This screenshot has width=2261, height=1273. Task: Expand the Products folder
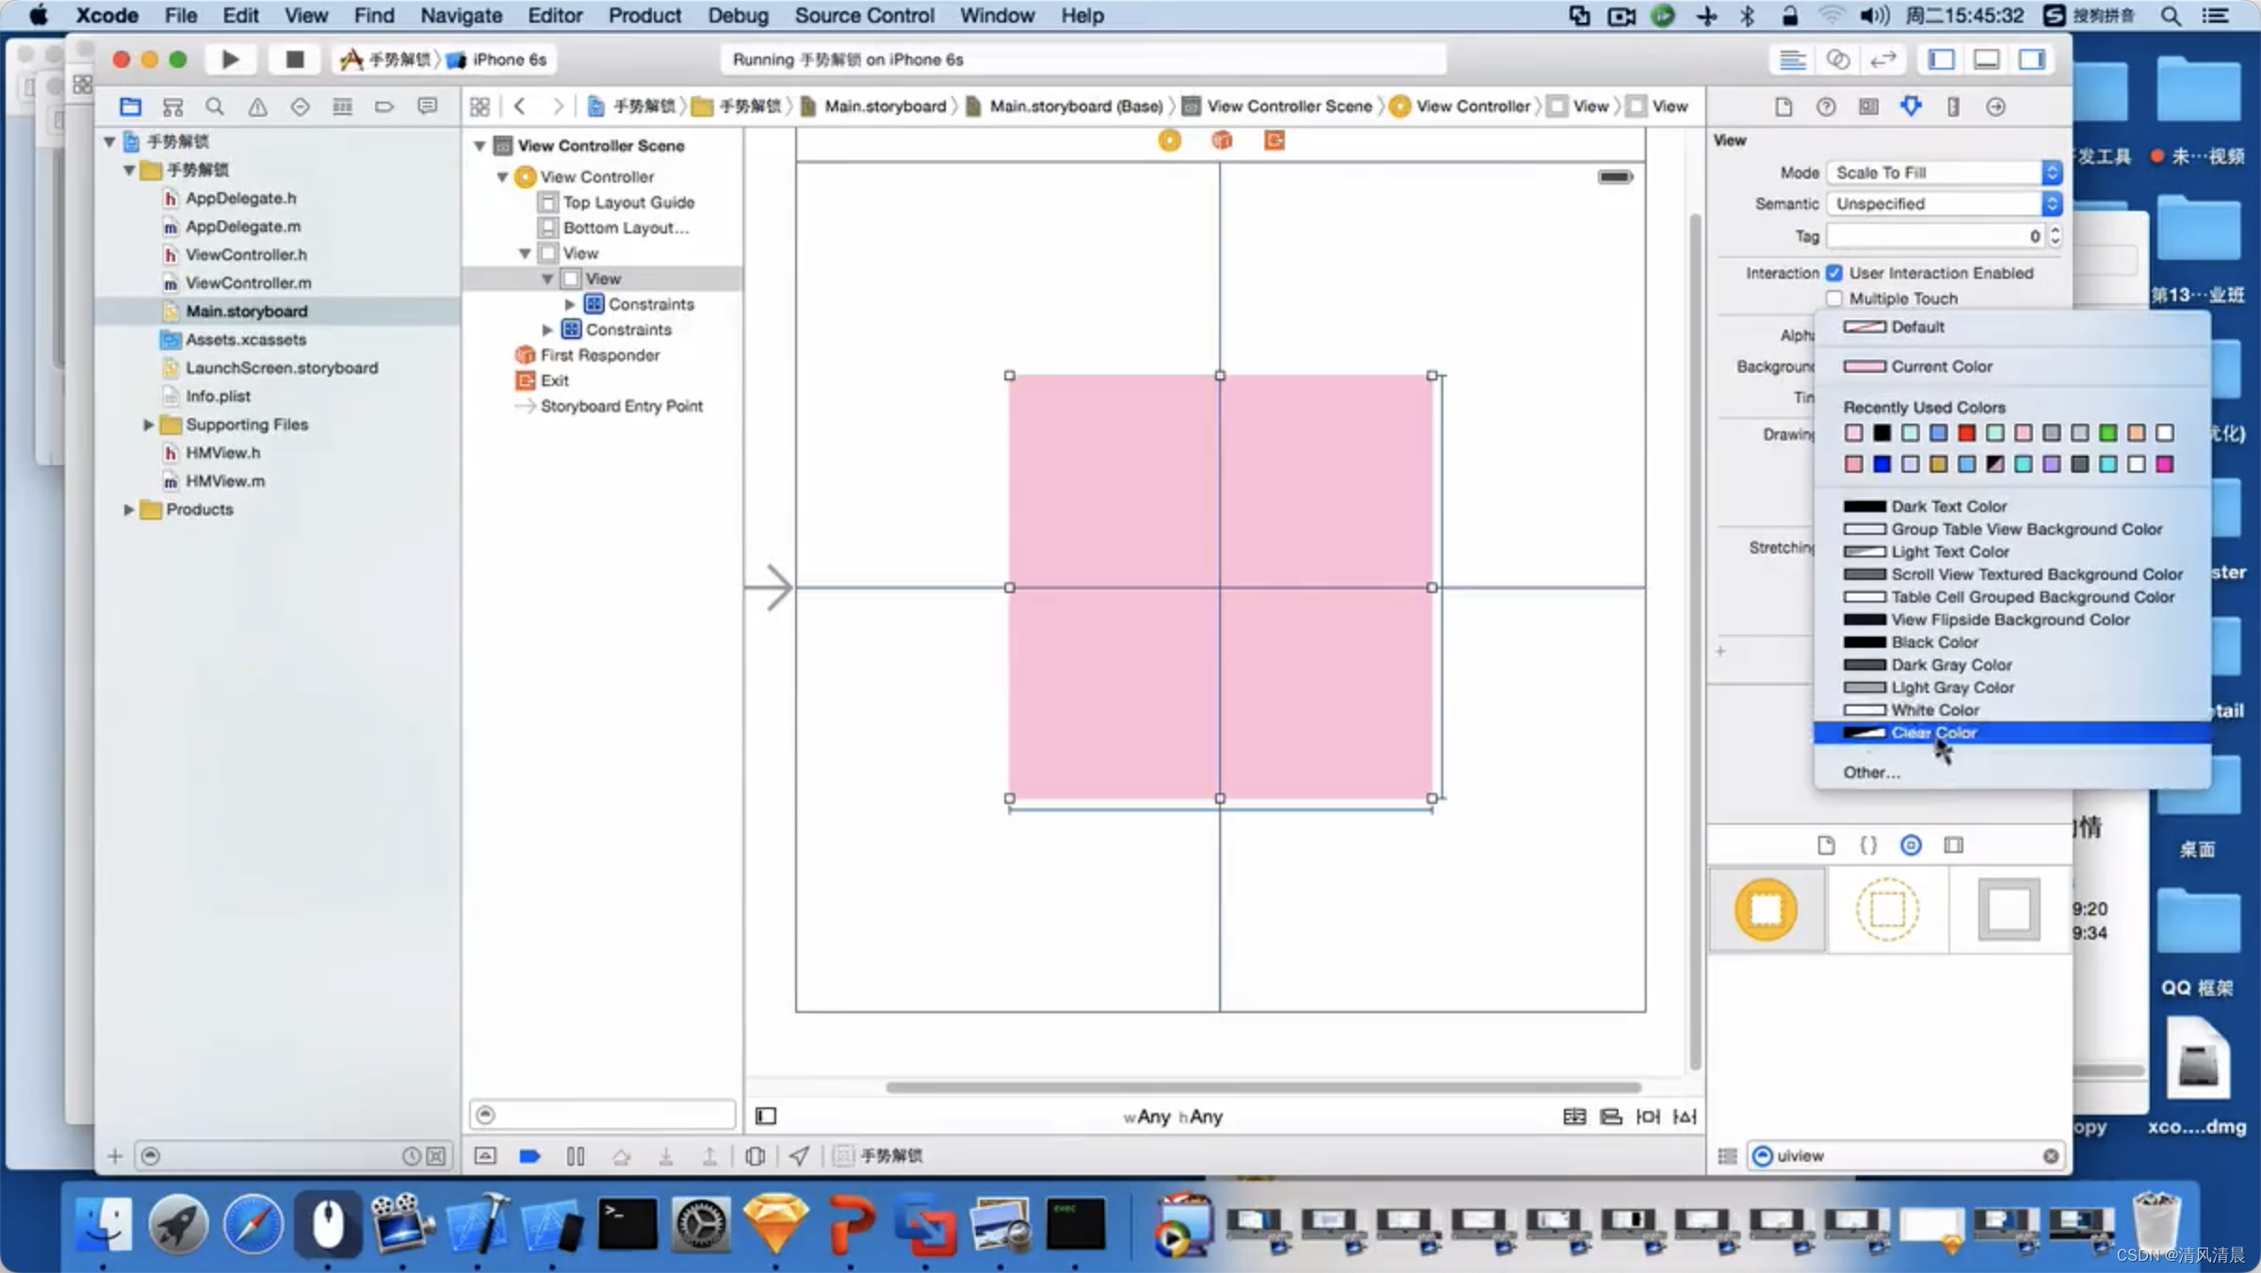[128, 509]
